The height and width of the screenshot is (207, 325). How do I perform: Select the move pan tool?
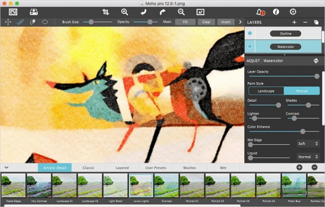[x=8, y=22]
